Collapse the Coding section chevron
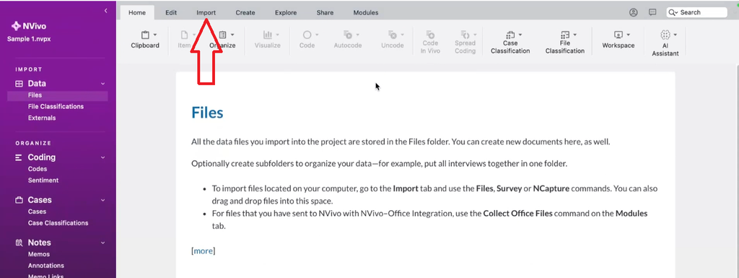This screenshot has height=278, width=739. pos(102,157)
